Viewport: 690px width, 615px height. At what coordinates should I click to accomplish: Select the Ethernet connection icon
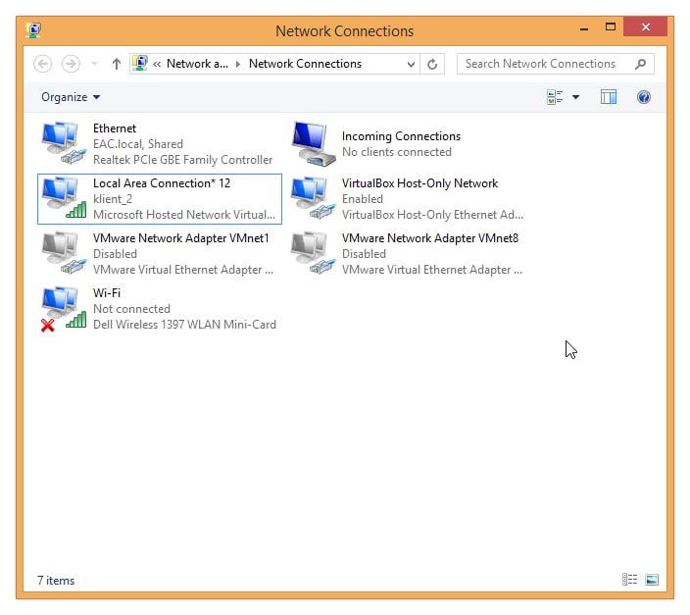point(64,143)
